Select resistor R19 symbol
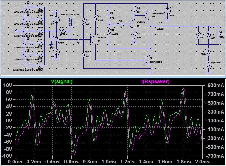 tap(40, 43)
